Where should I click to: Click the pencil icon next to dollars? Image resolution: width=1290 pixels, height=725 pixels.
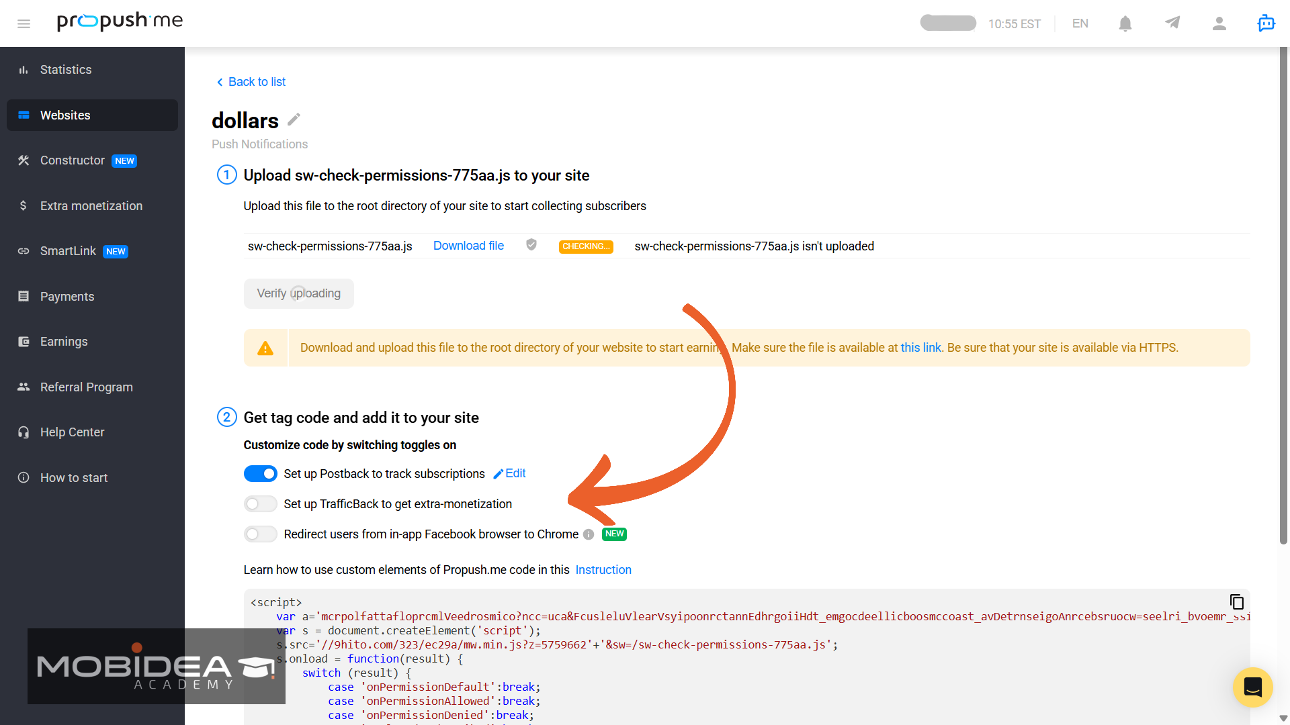294,119
